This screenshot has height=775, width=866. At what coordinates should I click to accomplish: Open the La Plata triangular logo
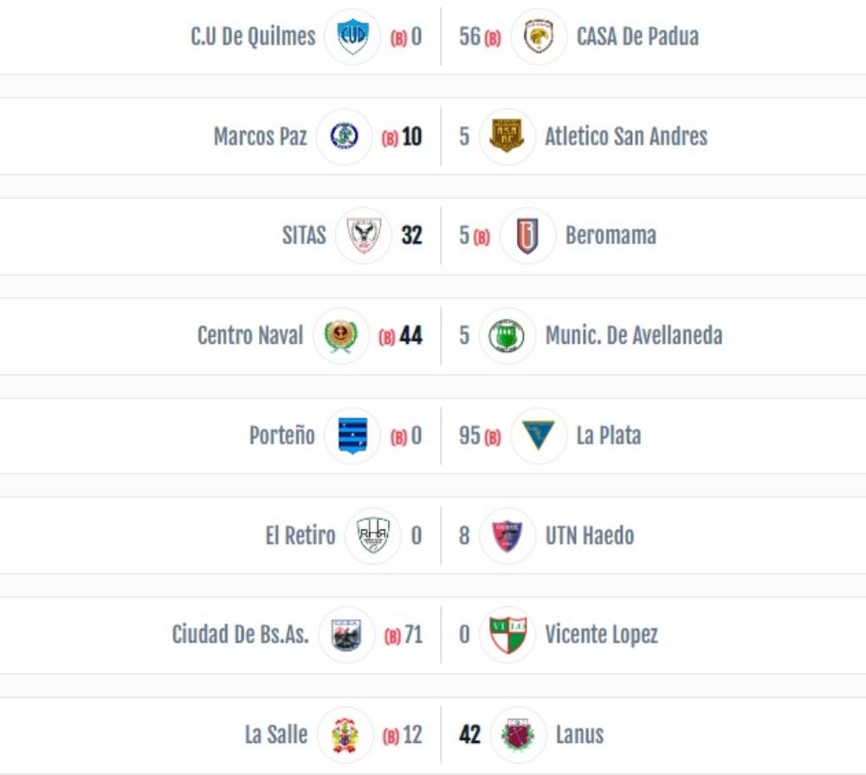539,436
